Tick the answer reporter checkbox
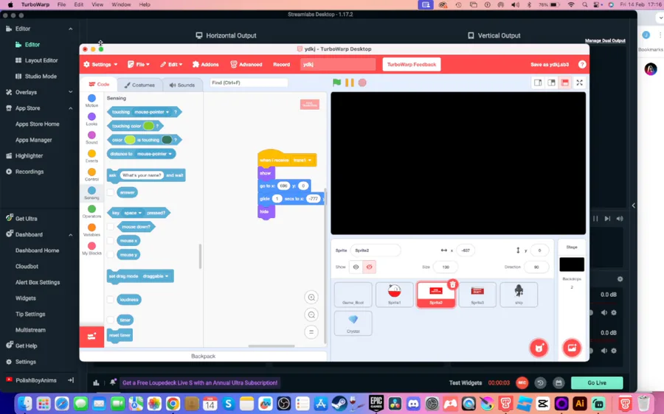The width and height of the screenshot is (664, 414). click(x=110, y=192)
